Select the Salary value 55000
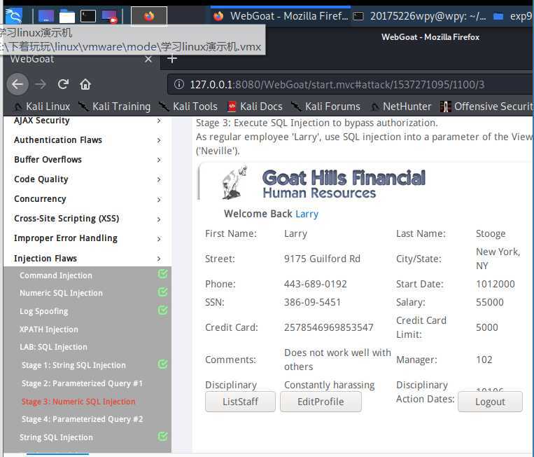The width and height of the screenshot is (534, 457). point(490,302)
